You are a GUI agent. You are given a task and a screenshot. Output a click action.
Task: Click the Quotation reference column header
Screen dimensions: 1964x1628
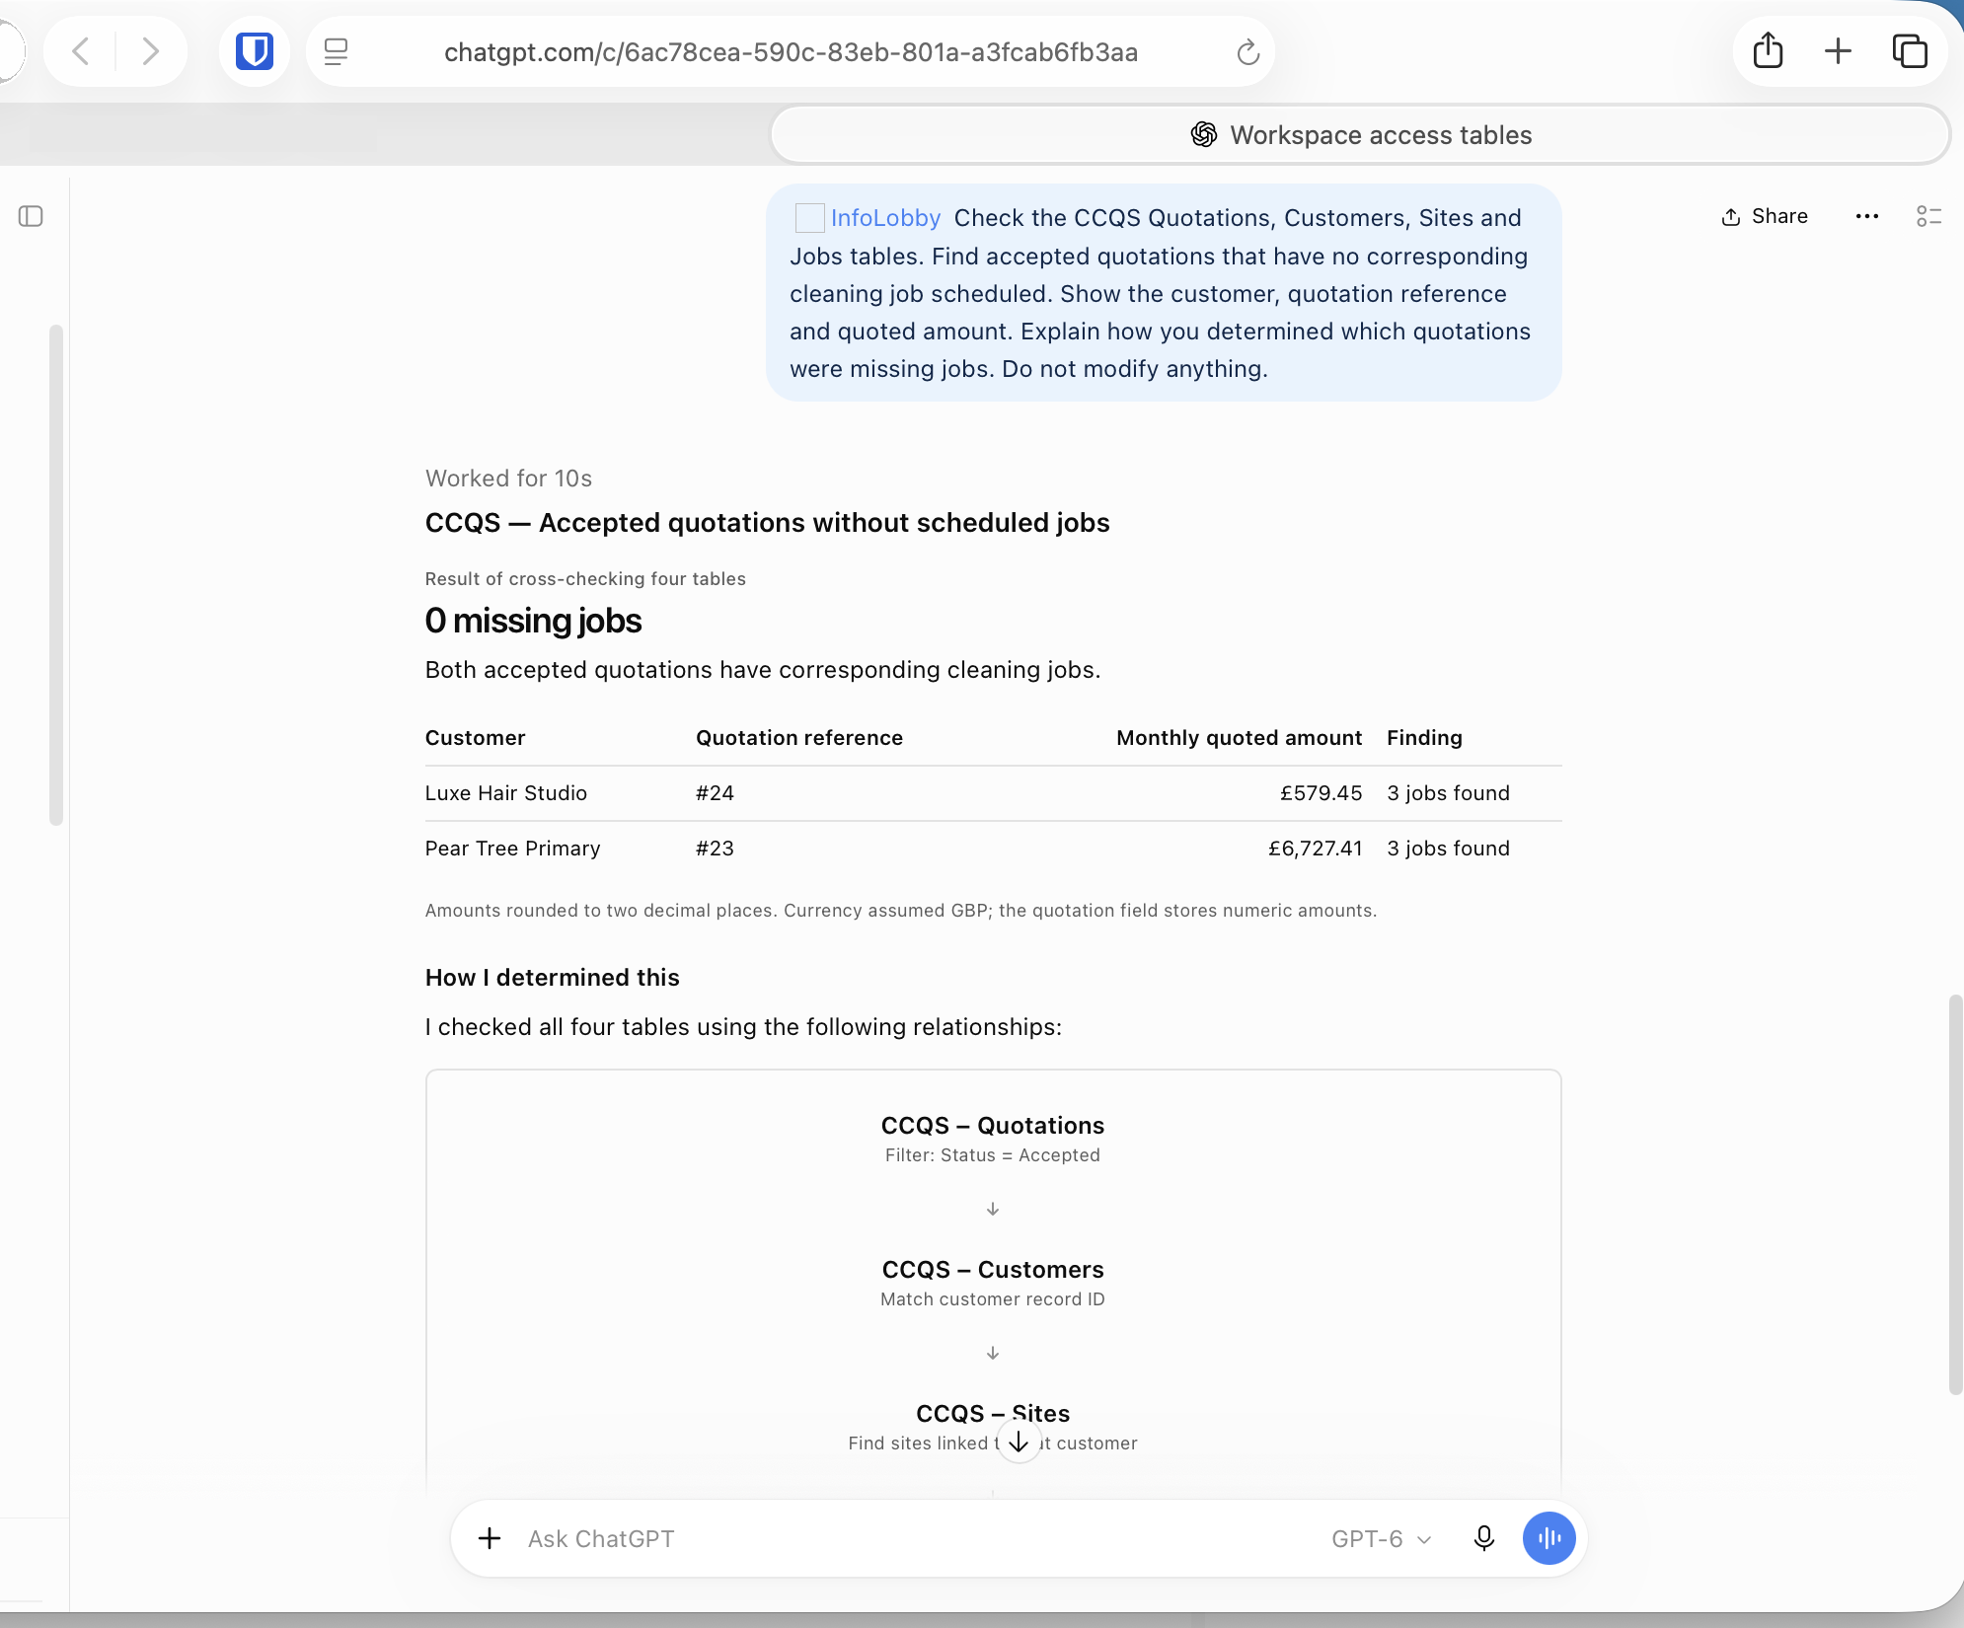pyautogui.click(x=799, y=738)
